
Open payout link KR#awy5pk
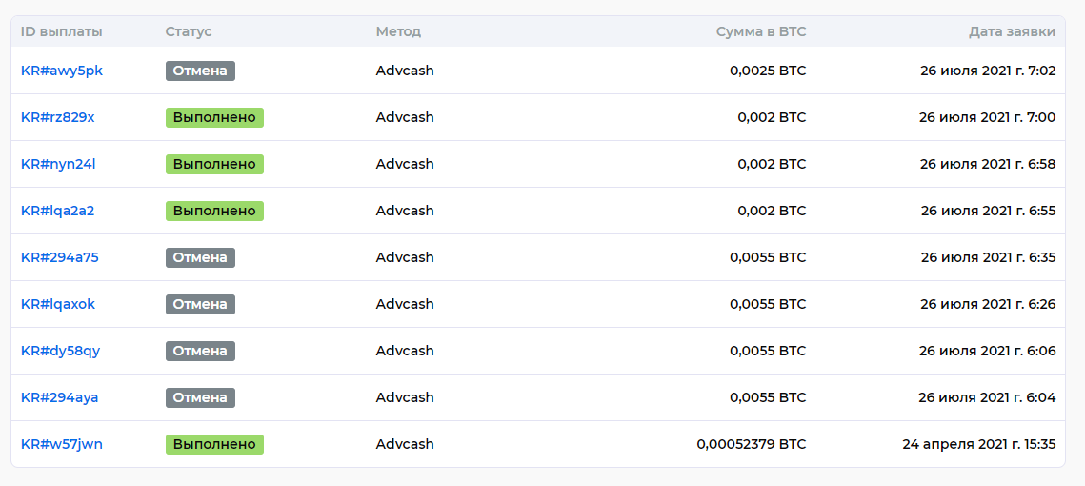tap(62, 71)
